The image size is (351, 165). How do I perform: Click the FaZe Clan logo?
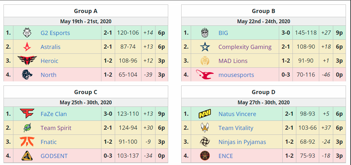(27, 114)
